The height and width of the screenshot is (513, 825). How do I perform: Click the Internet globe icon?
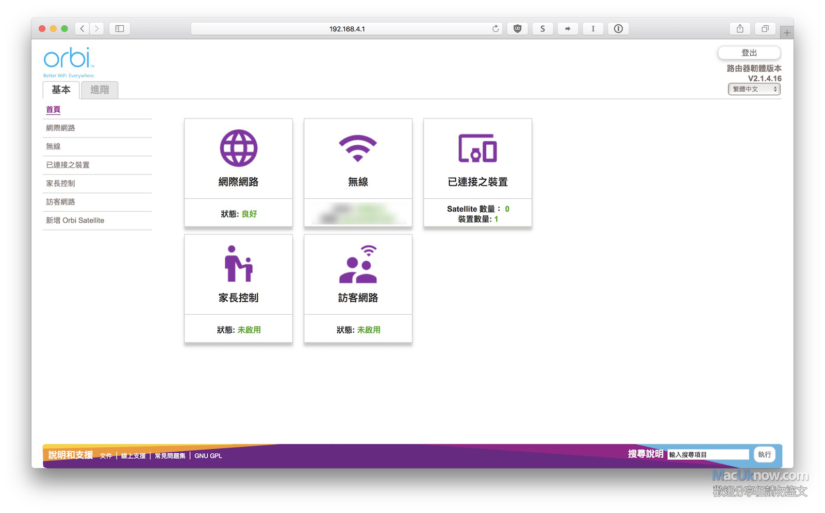click(x=238, y=148)
